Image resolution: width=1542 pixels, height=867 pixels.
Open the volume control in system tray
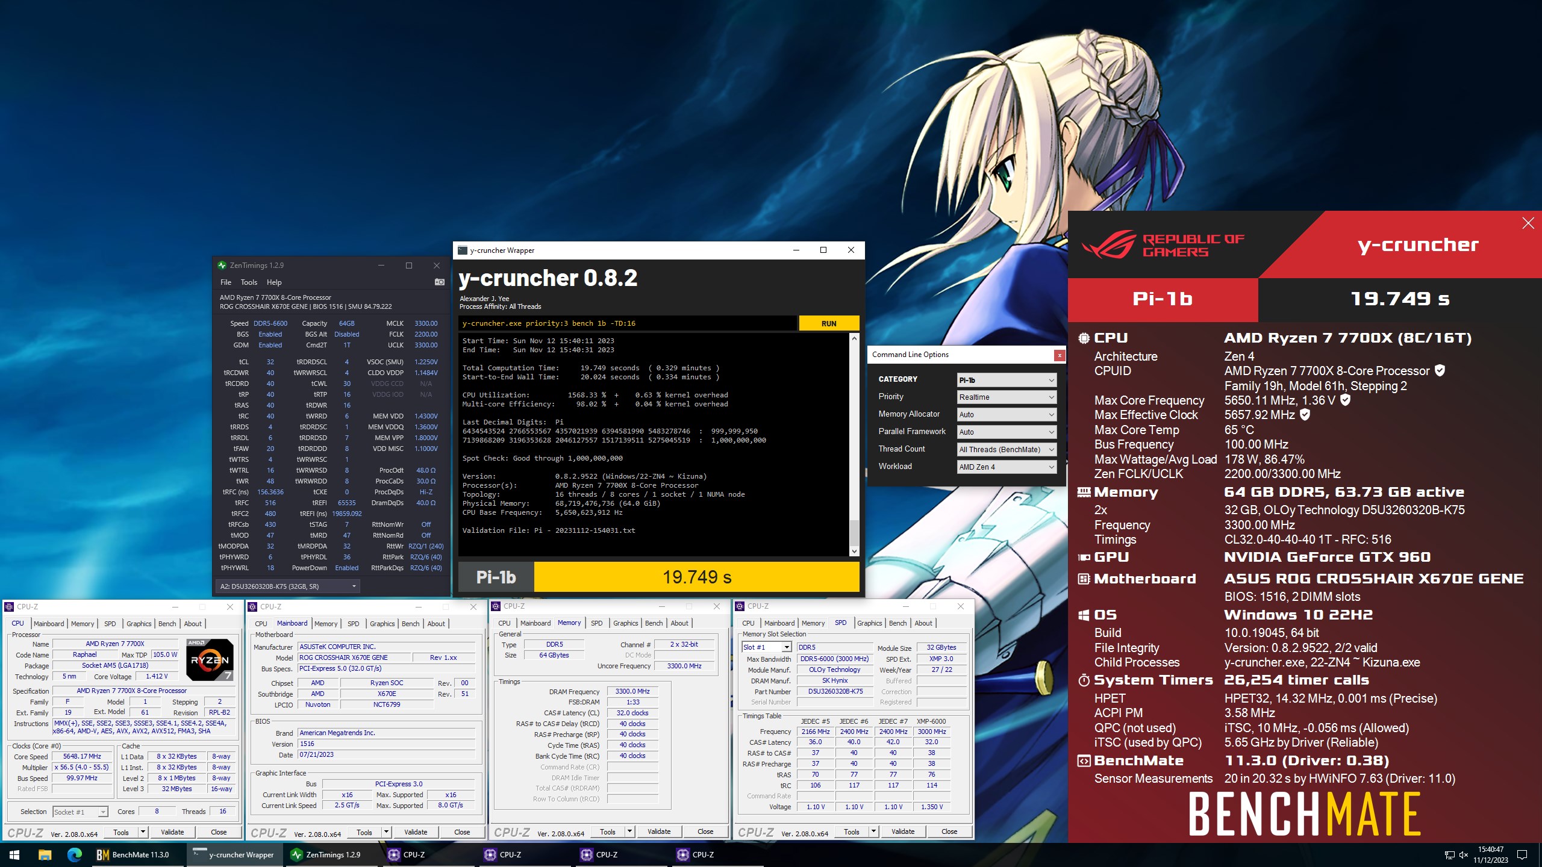(1464, 855)
